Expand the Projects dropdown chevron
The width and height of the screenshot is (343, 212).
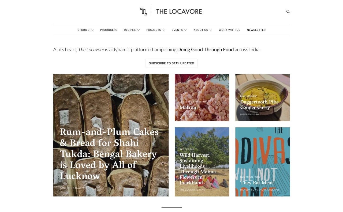click(164, 30)
